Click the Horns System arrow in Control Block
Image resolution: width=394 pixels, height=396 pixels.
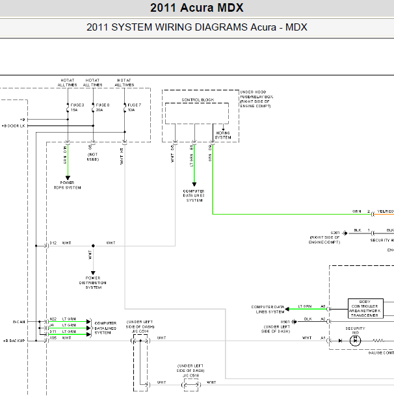pos(223,128)
